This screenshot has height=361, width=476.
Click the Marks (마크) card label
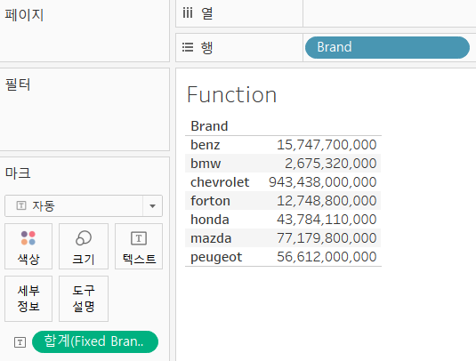(18, 173)
